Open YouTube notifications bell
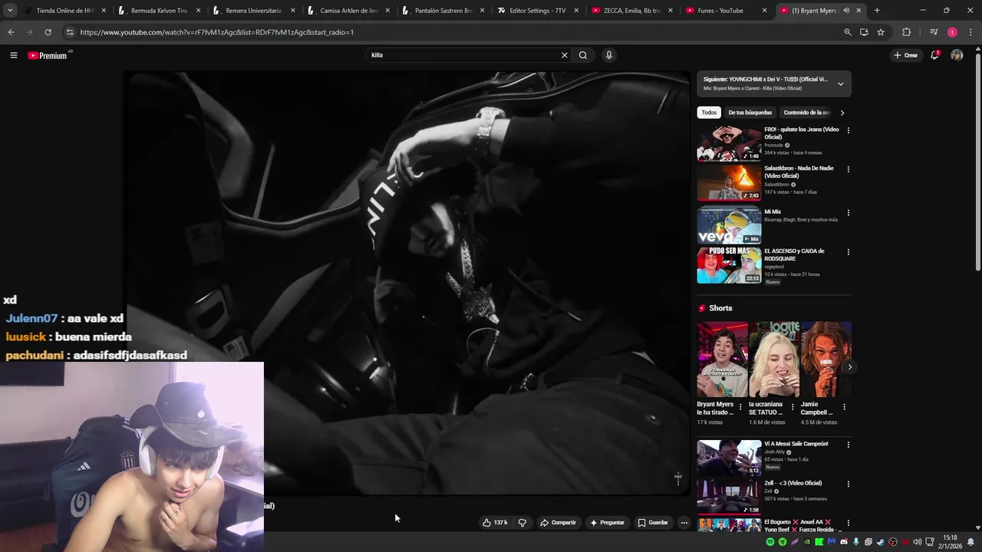The height and width of the screenshot is (552, 982). tap(934, 55)
